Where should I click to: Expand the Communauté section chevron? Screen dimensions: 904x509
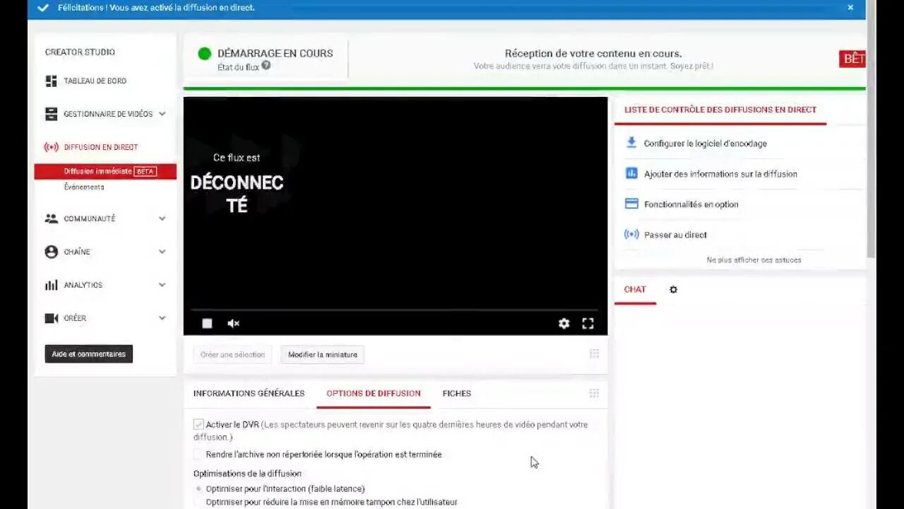coord(162,218)
